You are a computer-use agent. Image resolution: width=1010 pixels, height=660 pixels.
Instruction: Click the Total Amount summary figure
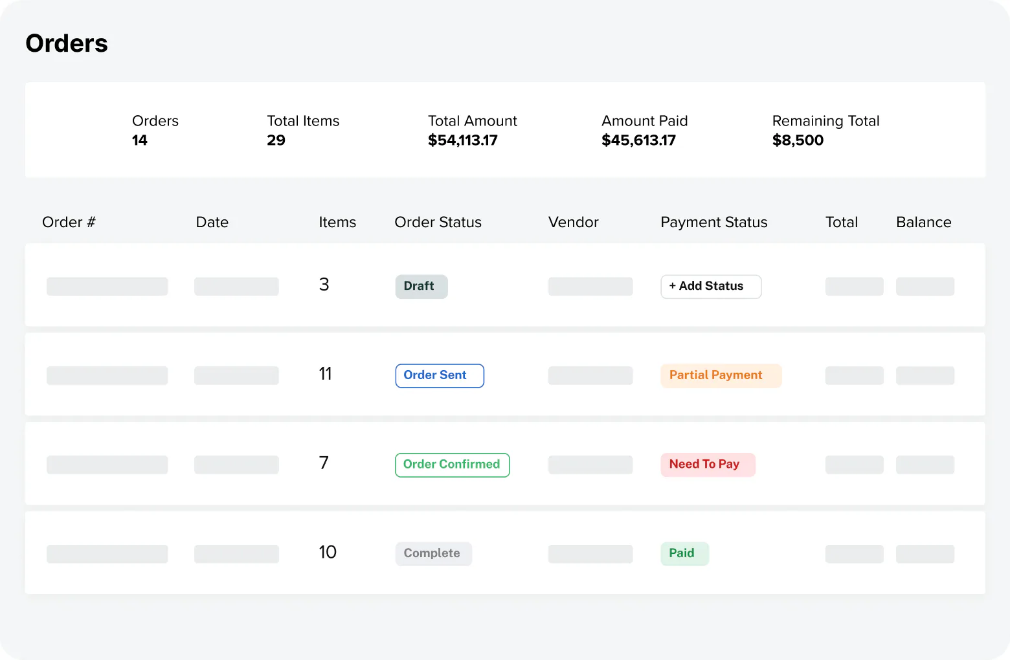pos(463,140)
